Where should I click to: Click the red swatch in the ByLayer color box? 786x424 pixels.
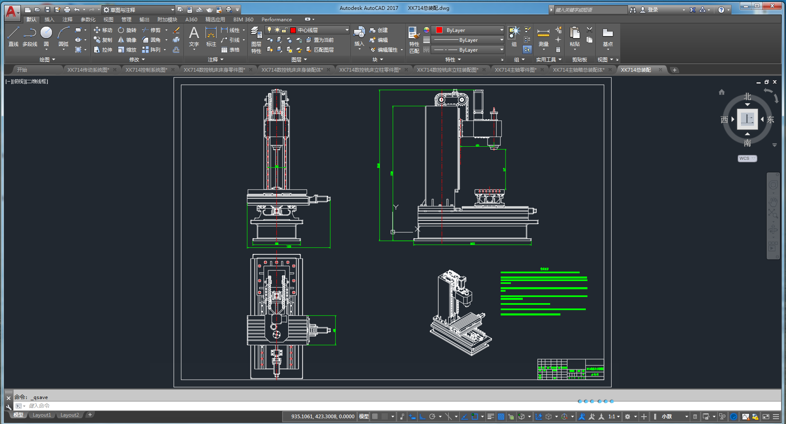439,30
